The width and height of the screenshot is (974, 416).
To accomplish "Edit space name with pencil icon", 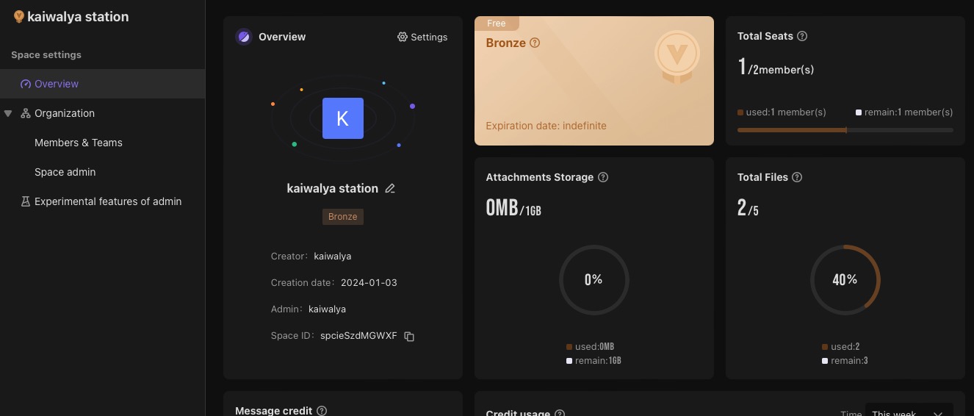I will click(x=390, y=188).
